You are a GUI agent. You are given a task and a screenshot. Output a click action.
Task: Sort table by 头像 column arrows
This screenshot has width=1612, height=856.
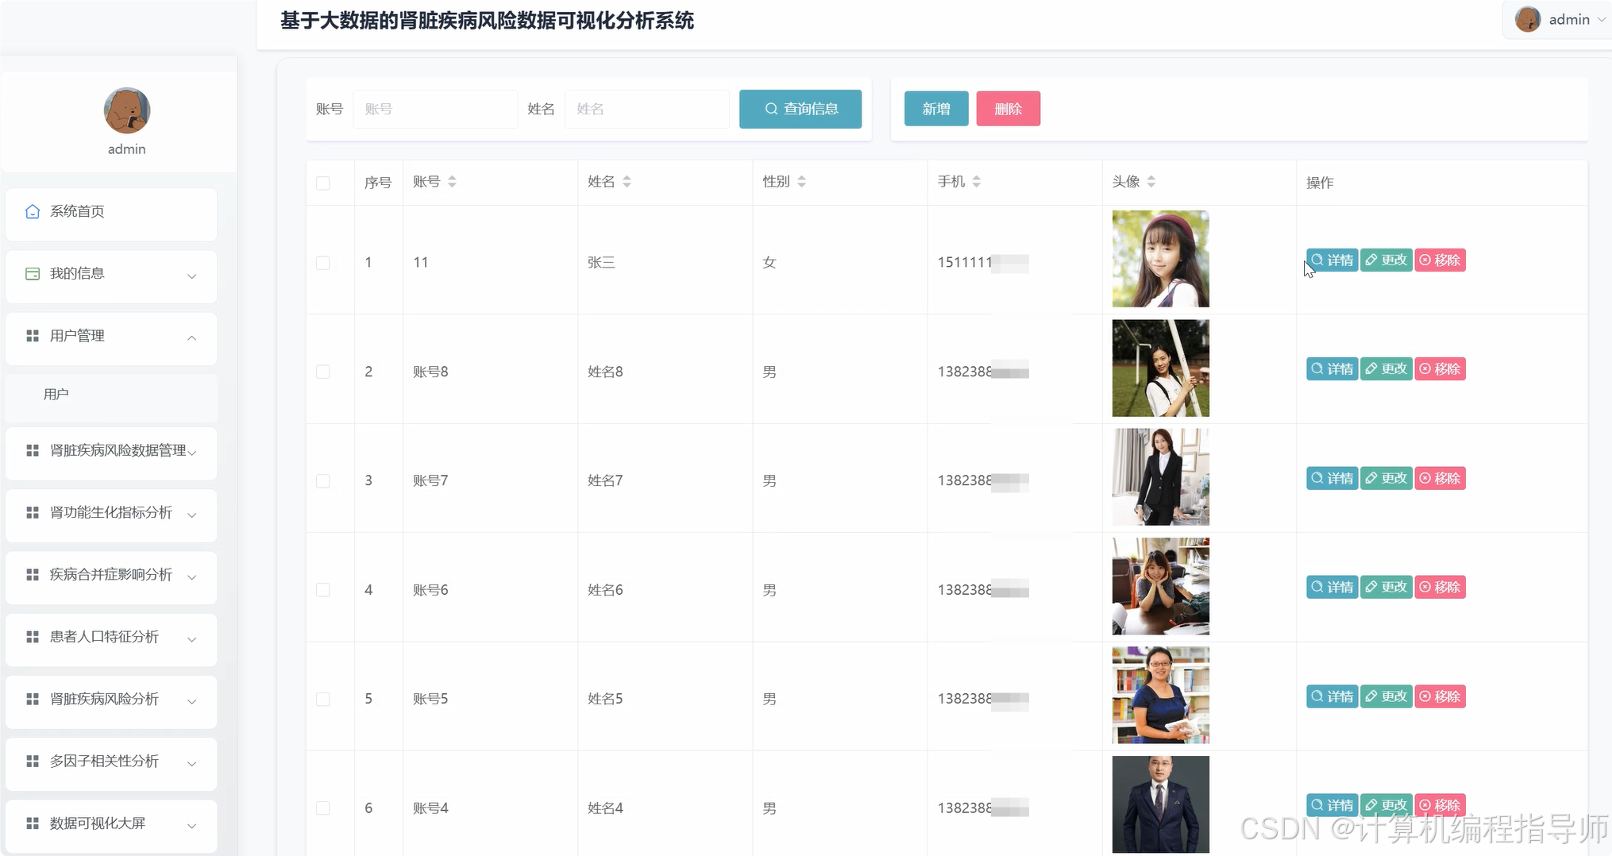1151,182
